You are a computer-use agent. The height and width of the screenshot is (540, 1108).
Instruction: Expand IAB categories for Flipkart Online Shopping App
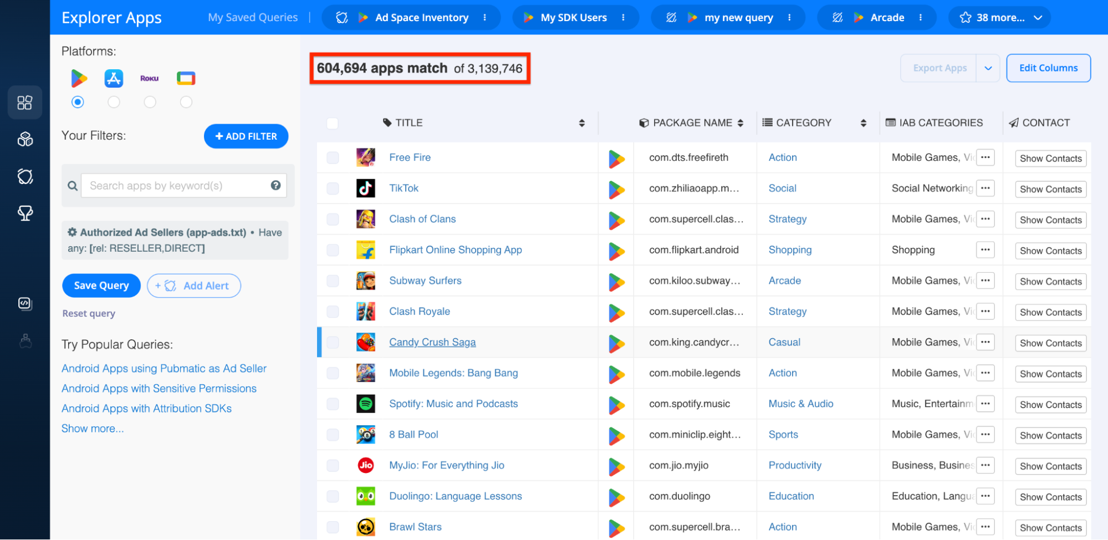click(x=986, y=250)
